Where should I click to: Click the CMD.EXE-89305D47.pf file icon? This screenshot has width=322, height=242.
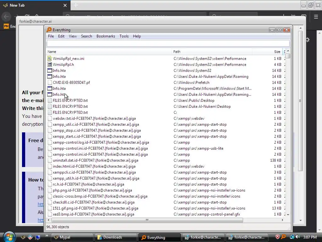pyautogui.click(x=49, y=82)
